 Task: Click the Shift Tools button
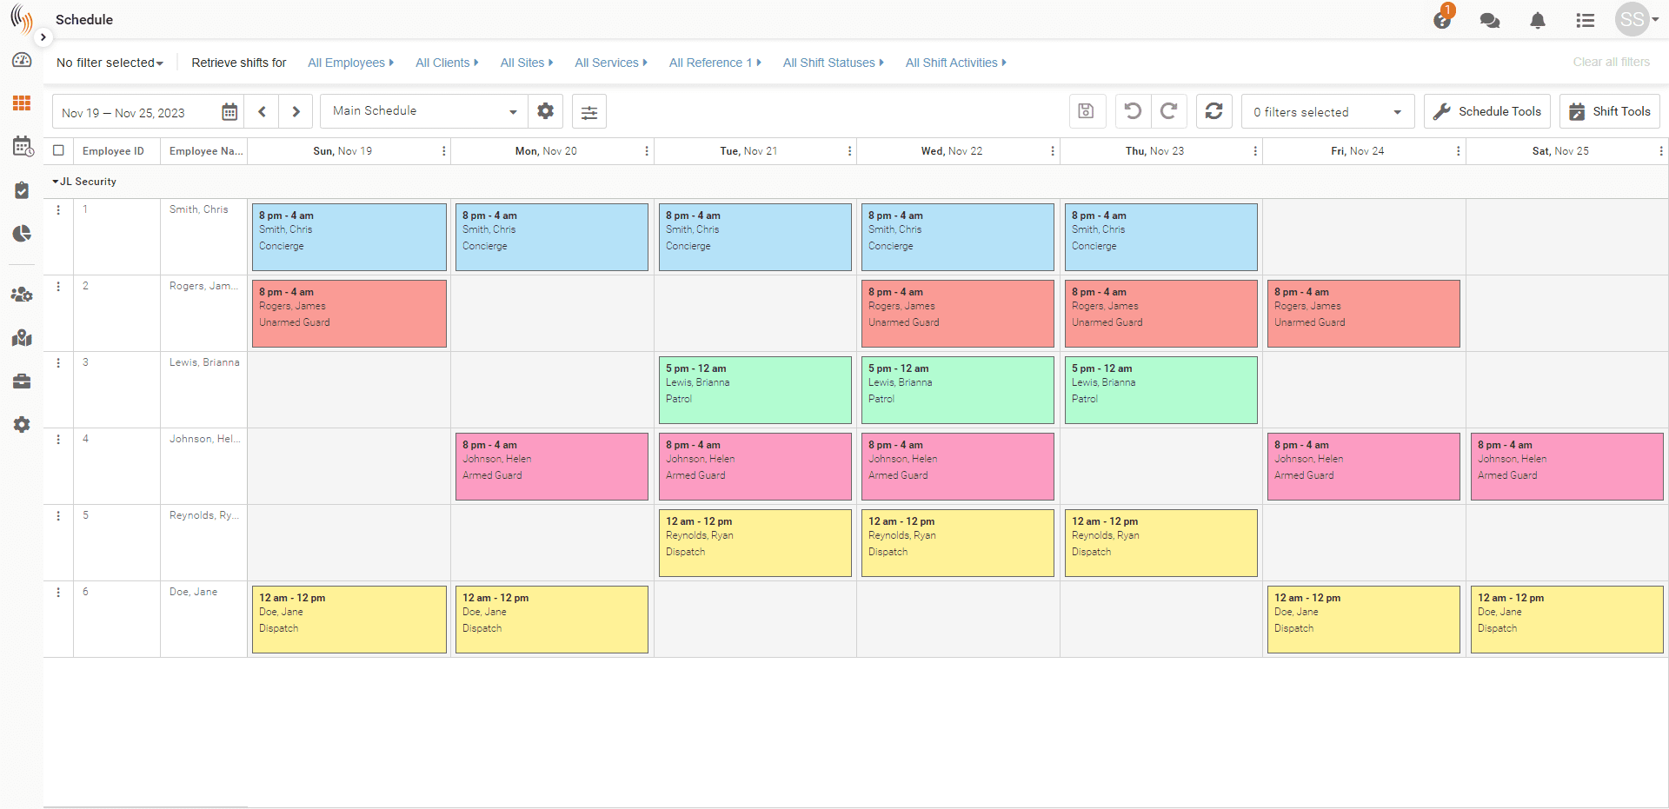[1609, 111]
